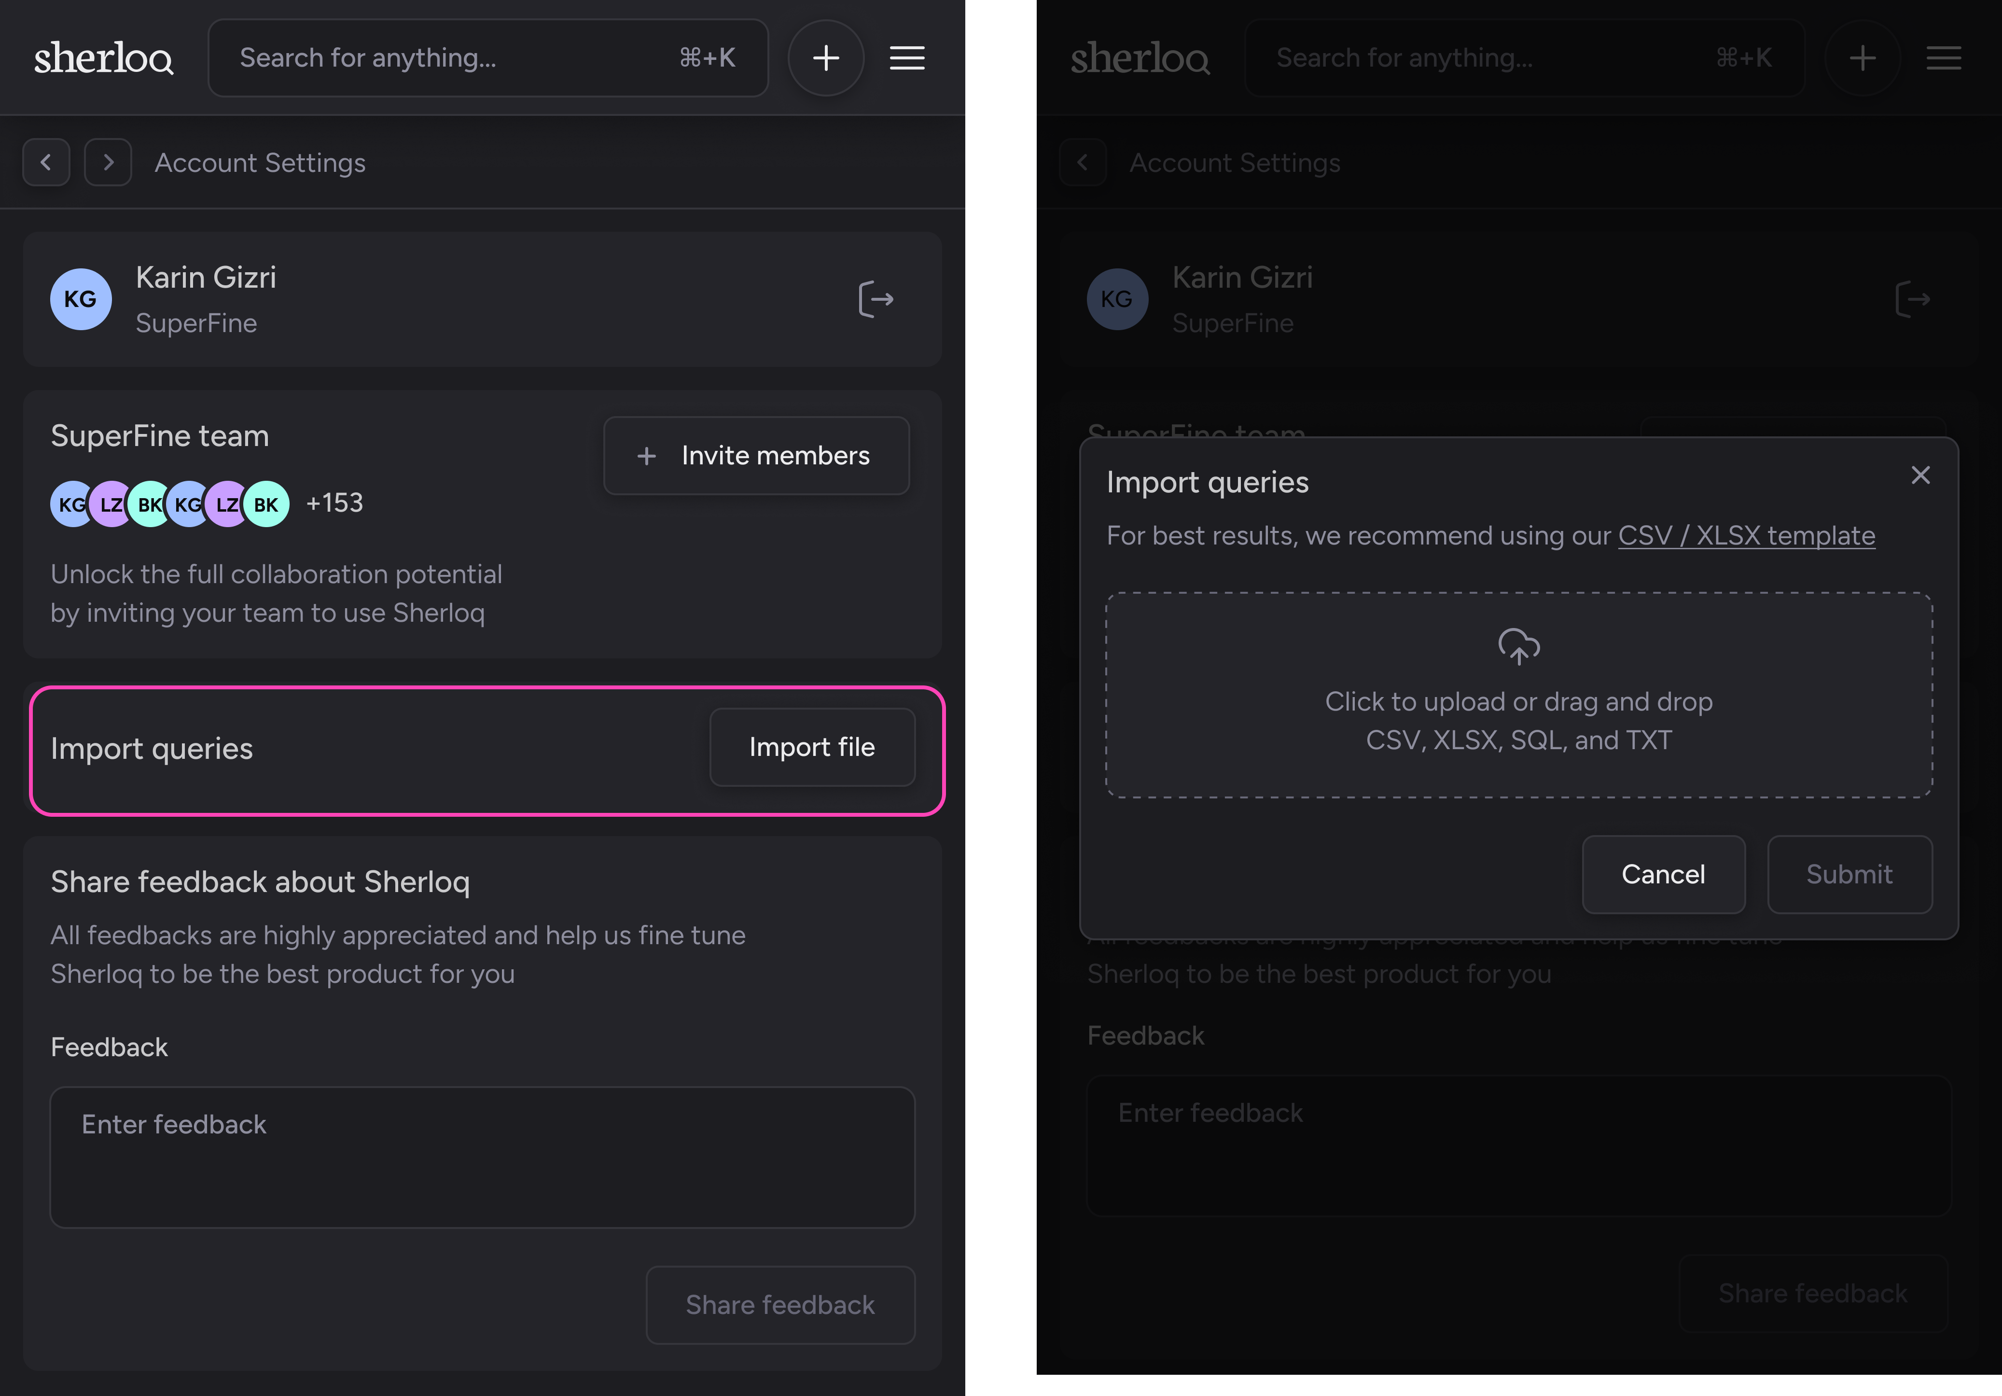2002x1396 pixels.
Task: Go back with the left chevron
Action: pos(46,162)
